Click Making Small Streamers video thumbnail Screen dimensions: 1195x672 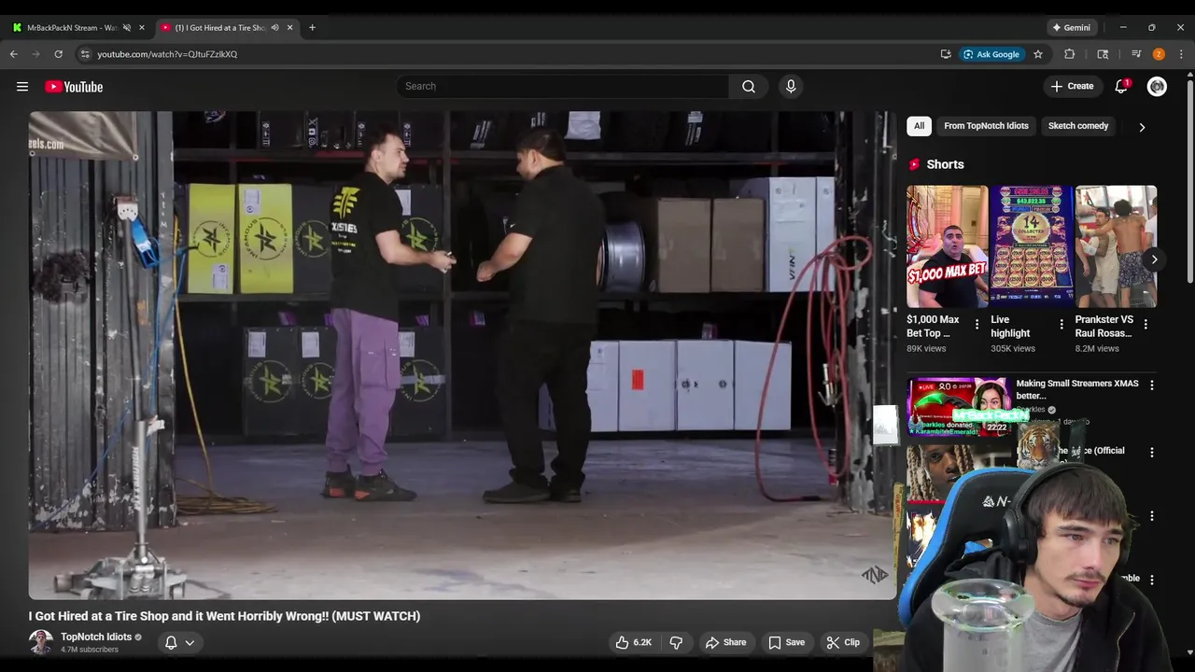coord(959,407)
